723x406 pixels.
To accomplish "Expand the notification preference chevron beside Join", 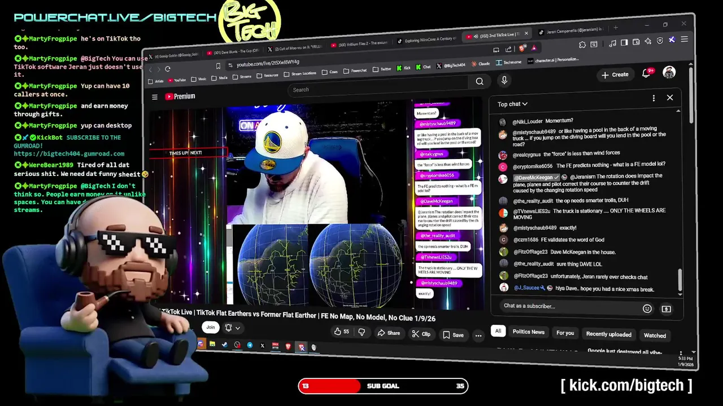I will 238,328.
